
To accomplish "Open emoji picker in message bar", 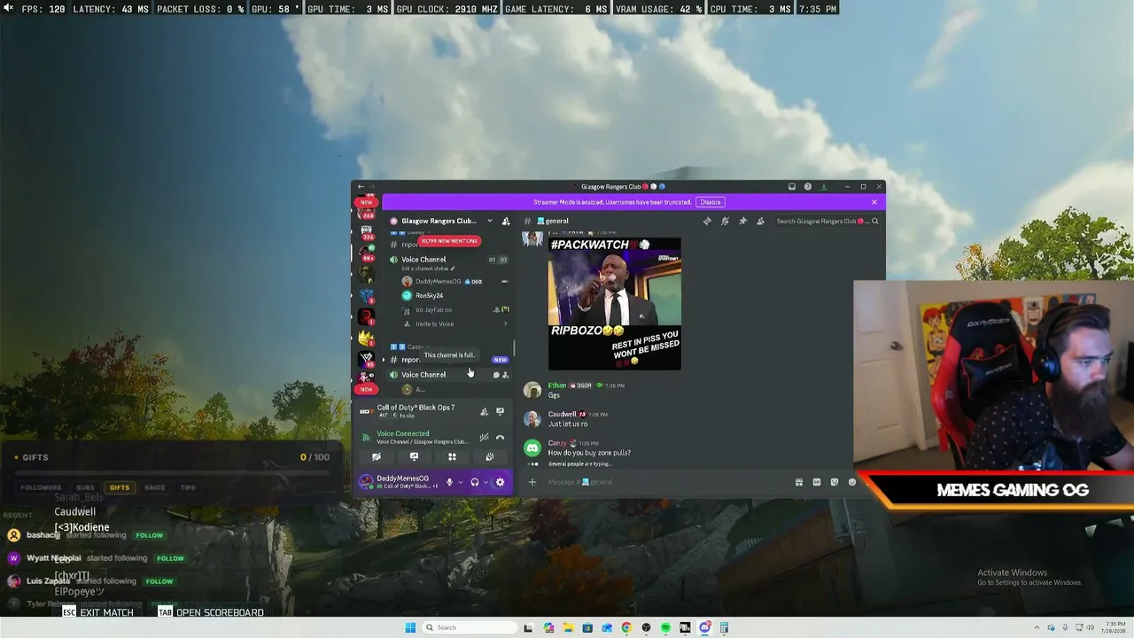I will (x=852, y=482).
